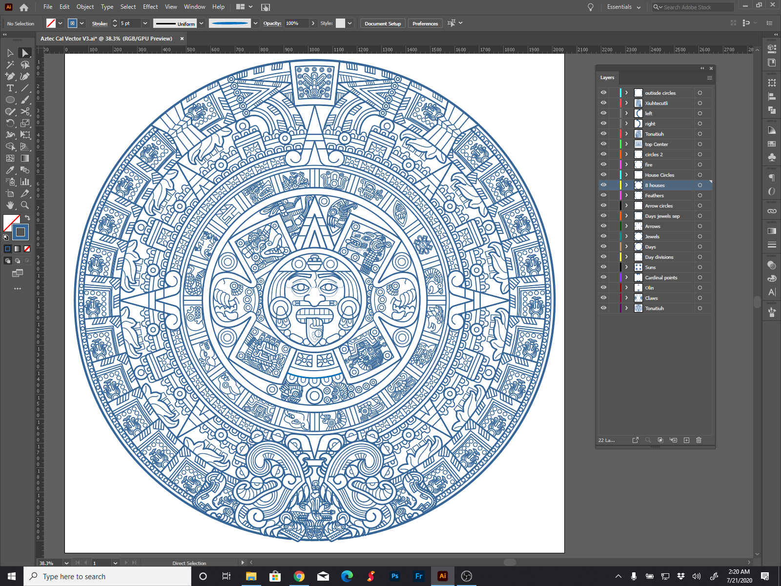The width and height of the screenshot is (781, 586).
Task: Click the Opacity label link
Action: (272, 23)
